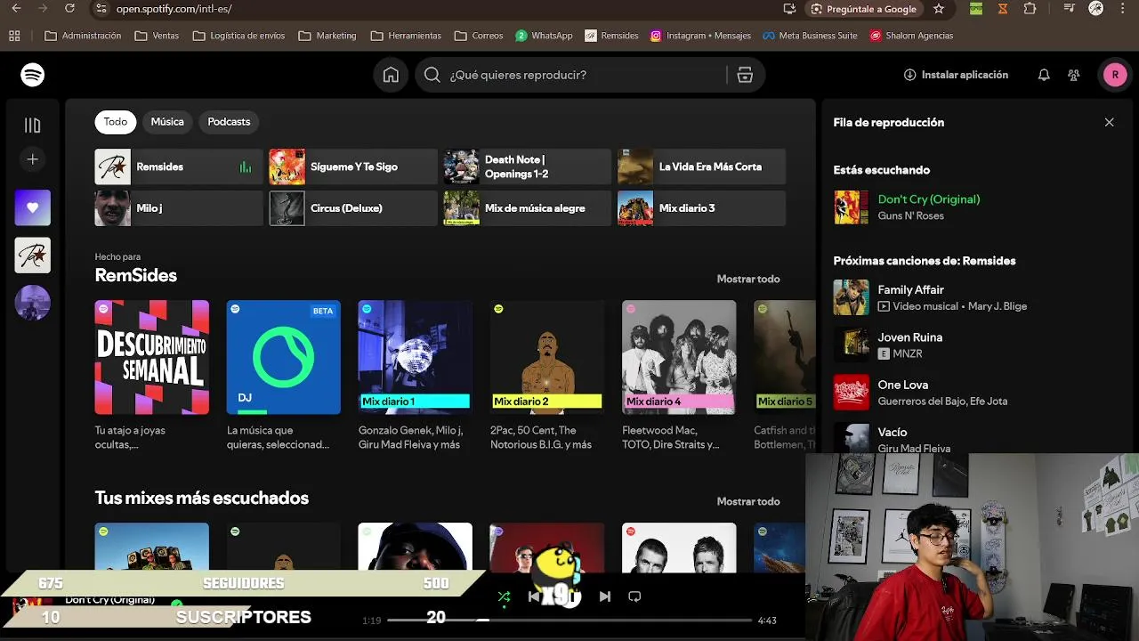Show all in the RemSides section

(x=748, y=279)
